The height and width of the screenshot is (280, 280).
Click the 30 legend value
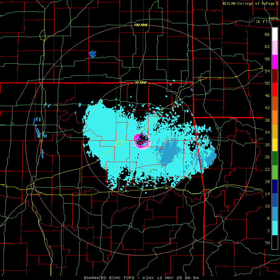tap(267, 145)
